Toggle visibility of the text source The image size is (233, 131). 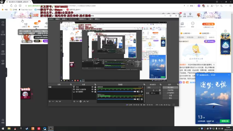92,87
